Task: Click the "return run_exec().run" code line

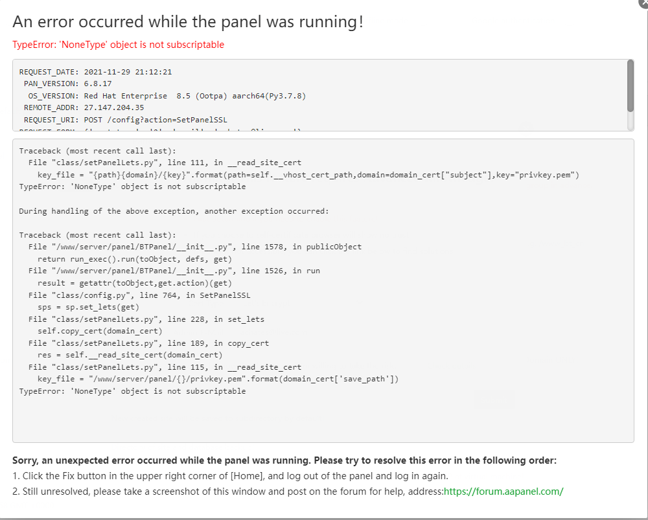Action: (135, 258)
